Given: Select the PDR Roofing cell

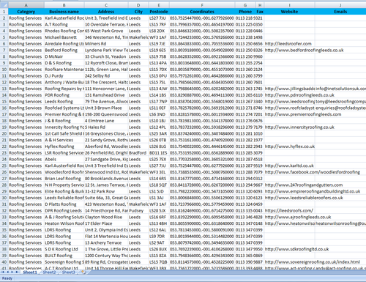Looking at the screenshot, I should (64, 95).
